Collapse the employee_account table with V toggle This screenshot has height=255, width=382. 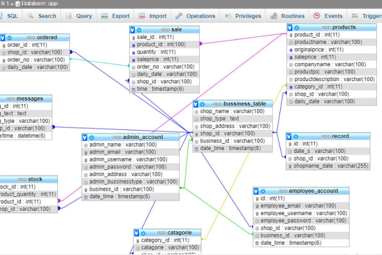[x=256, y=191]
